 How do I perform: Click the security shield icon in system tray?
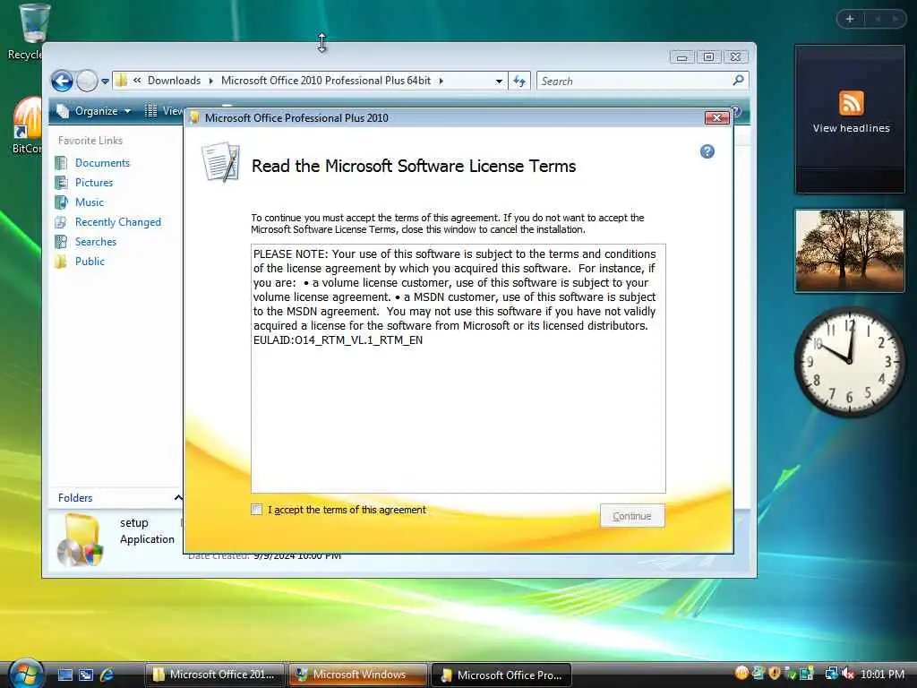pos(774,674)
